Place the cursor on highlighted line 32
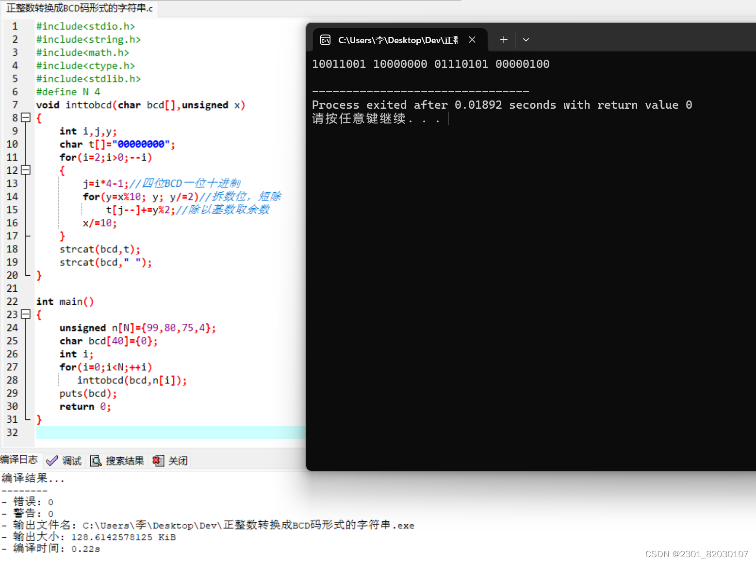The width and height of the screenshot is (756, 563). click(146, 432)
